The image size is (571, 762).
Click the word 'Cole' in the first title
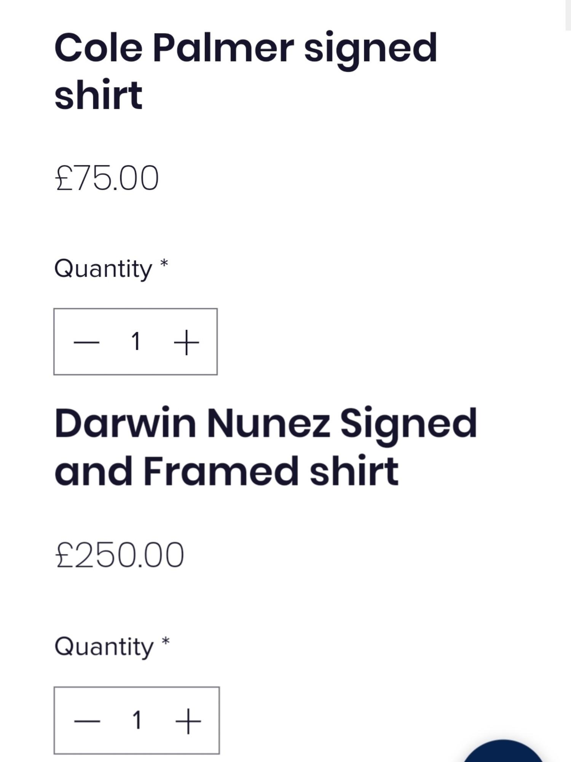point(99,48)
